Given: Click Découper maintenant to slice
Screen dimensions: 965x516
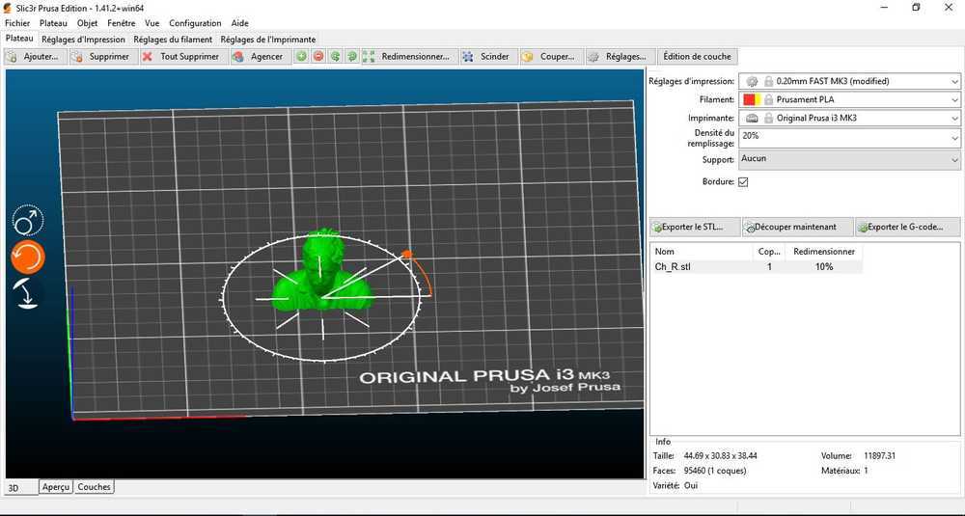Looking at the screenshot, I should pos(798,227).
